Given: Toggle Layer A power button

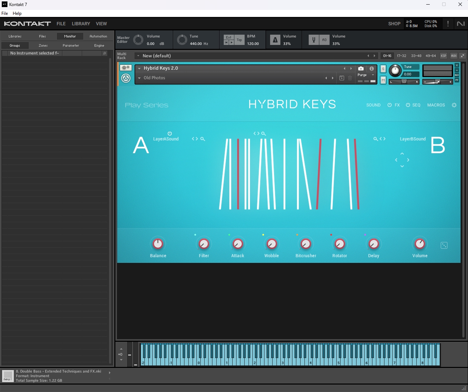Looking at the screenshot, I should click(170, 133).
